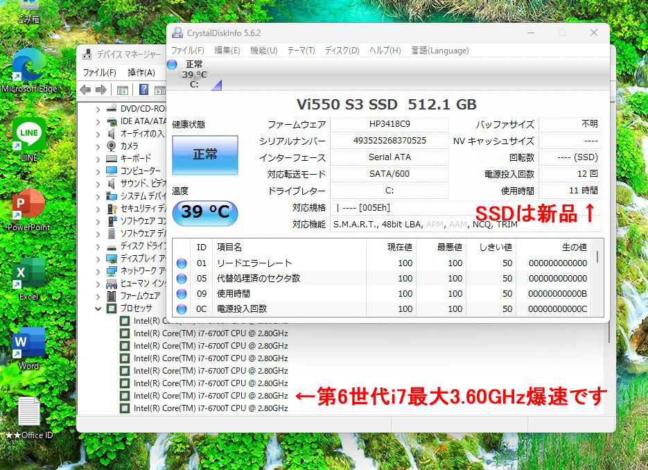Expand the キーボード tree node
Viewport: 648px width, 470px height.
[x=98, y=159]
